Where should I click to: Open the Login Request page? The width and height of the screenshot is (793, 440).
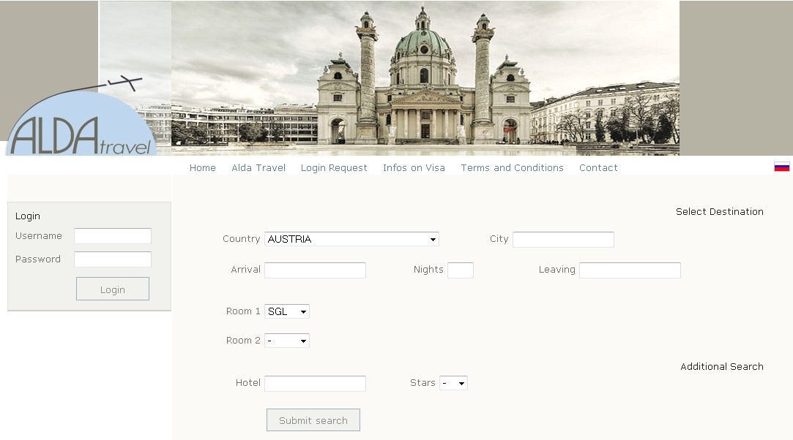(x=334, y=167)
